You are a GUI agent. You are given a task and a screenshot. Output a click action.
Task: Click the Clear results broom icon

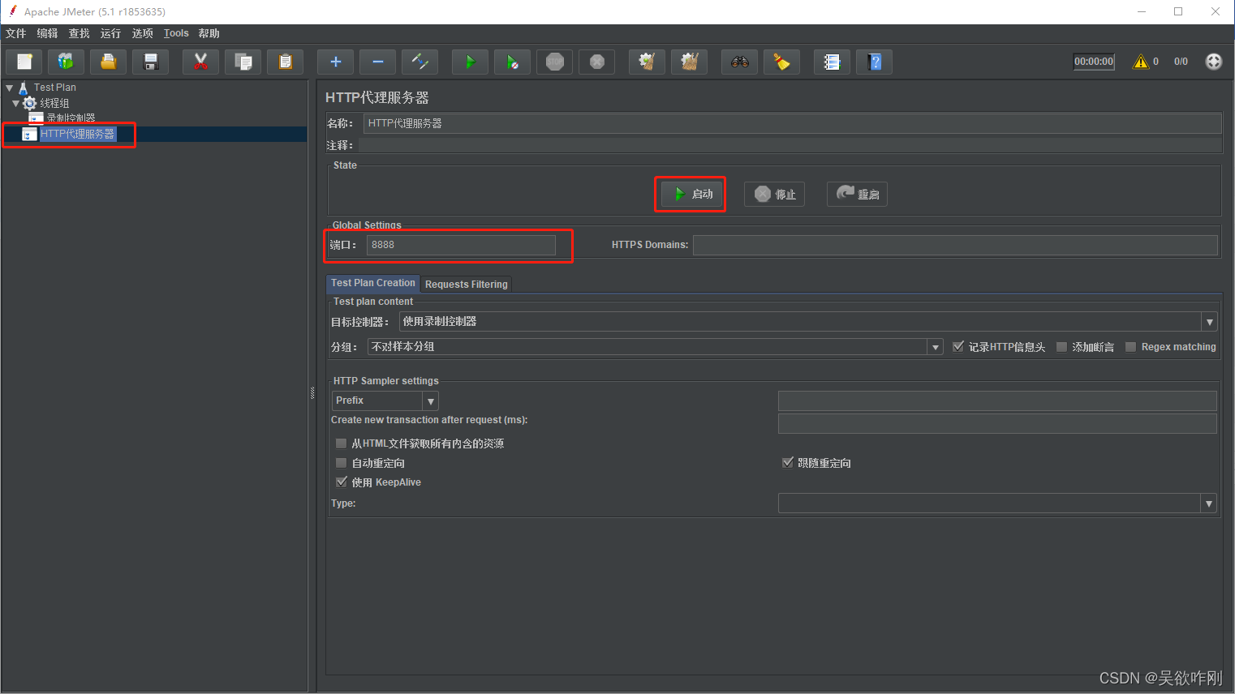[647, 62]
